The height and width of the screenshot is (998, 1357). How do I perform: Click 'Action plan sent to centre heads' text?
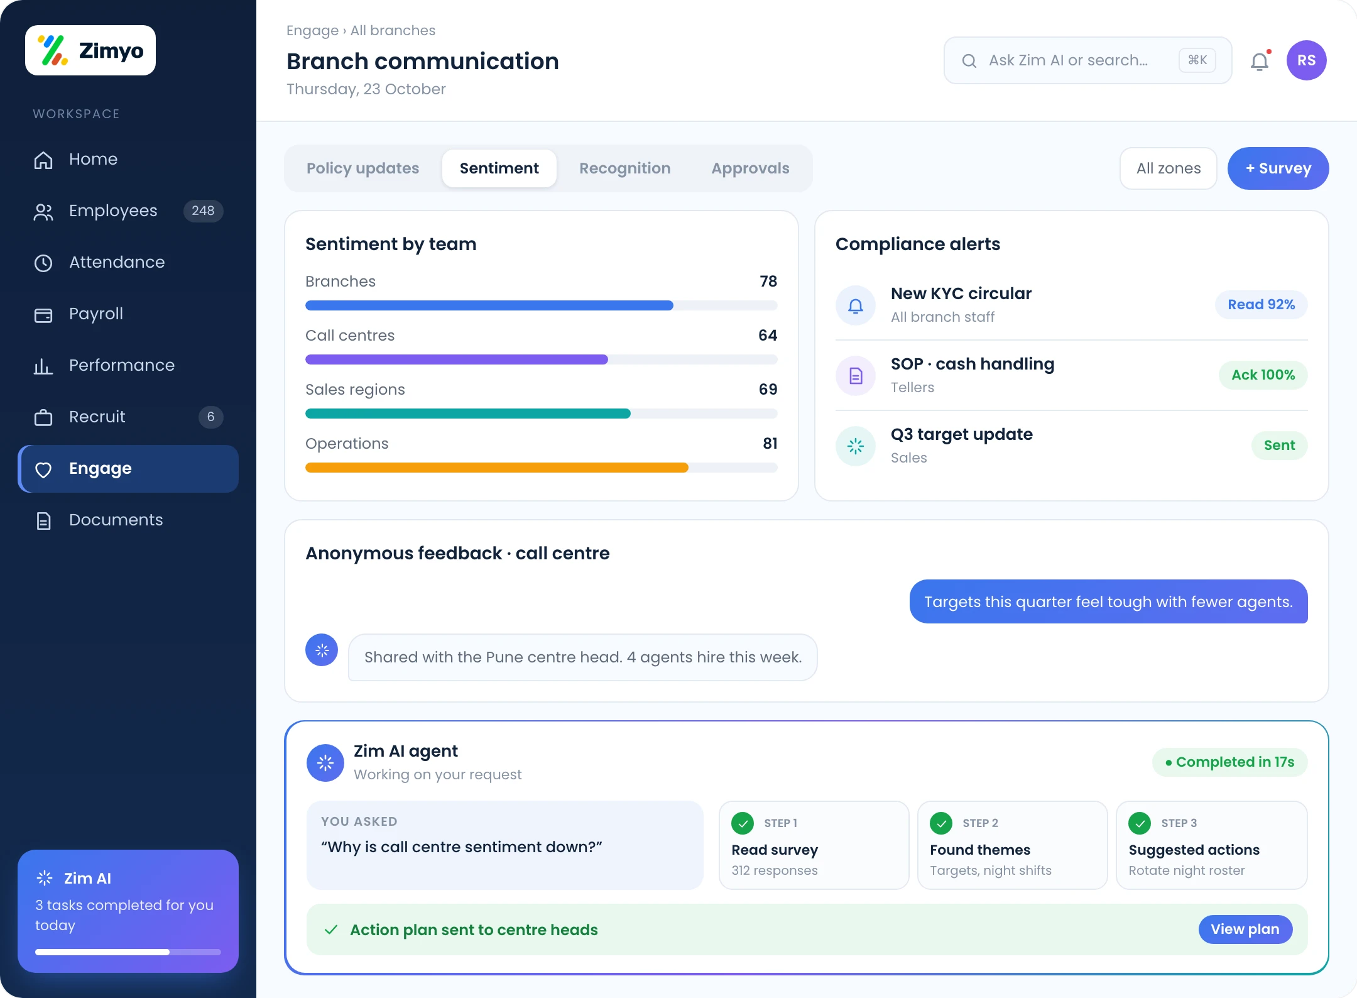click(x=474, y=929)
